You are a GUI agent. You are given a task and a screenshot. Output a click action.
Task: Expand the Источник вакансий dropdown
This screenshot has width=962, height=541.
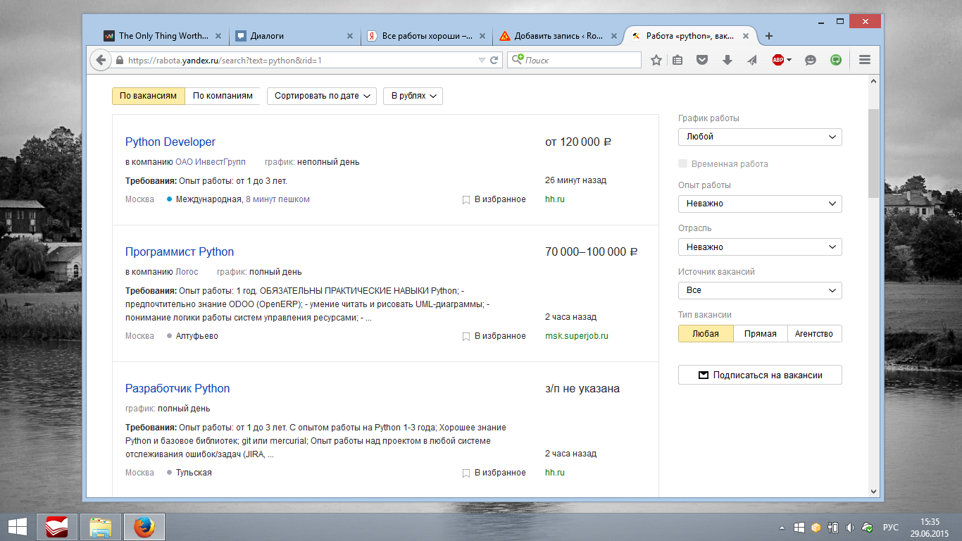click(760, 290)
